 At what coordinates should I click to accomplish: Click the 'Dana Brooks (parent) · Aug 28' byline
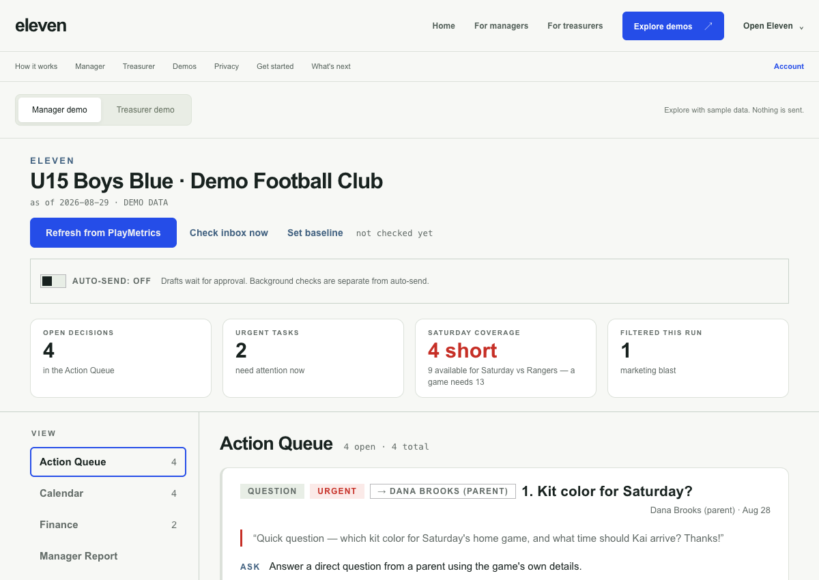coord(710,510)
